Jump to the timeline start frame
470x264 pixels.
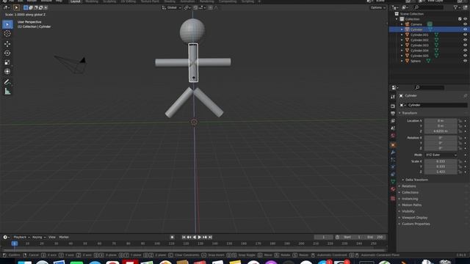[x=184, y=237]
